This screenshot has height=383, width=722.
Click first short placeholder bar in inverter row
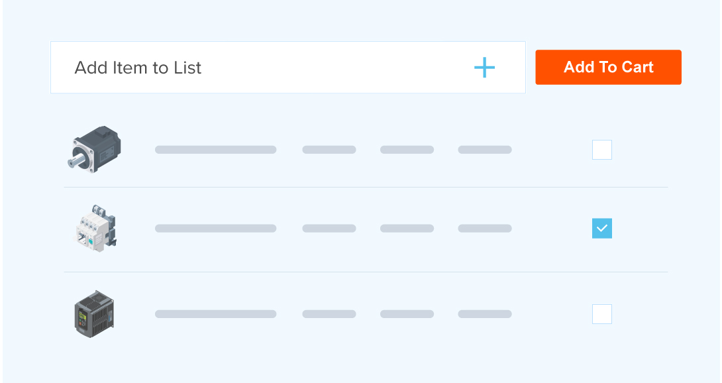point(329,314)
